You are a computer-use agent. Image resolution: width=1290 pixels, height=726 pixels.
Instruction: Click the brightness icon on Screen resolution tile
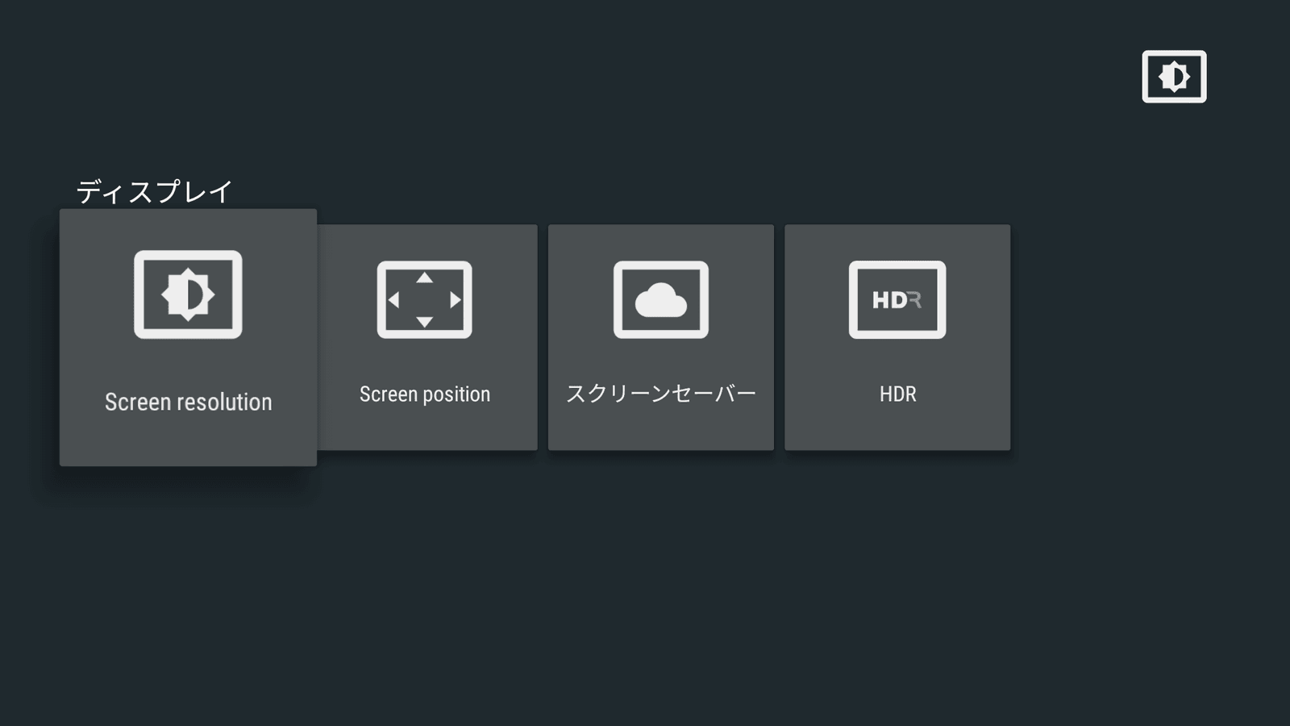click(x=188, y=294)
